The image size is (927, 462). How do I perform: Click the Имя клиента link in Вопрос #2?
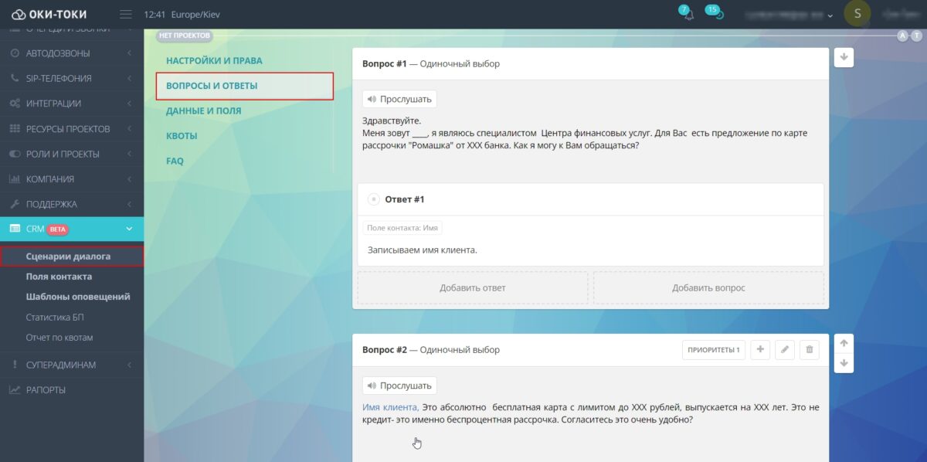coord(390,406)
